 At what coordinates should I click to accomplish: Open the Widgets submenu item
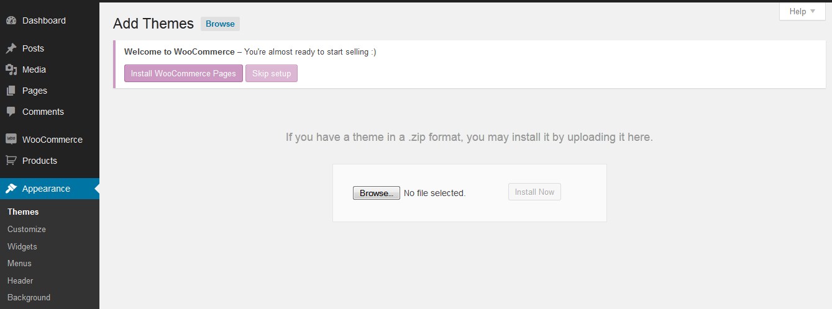(x=22, y=246)
